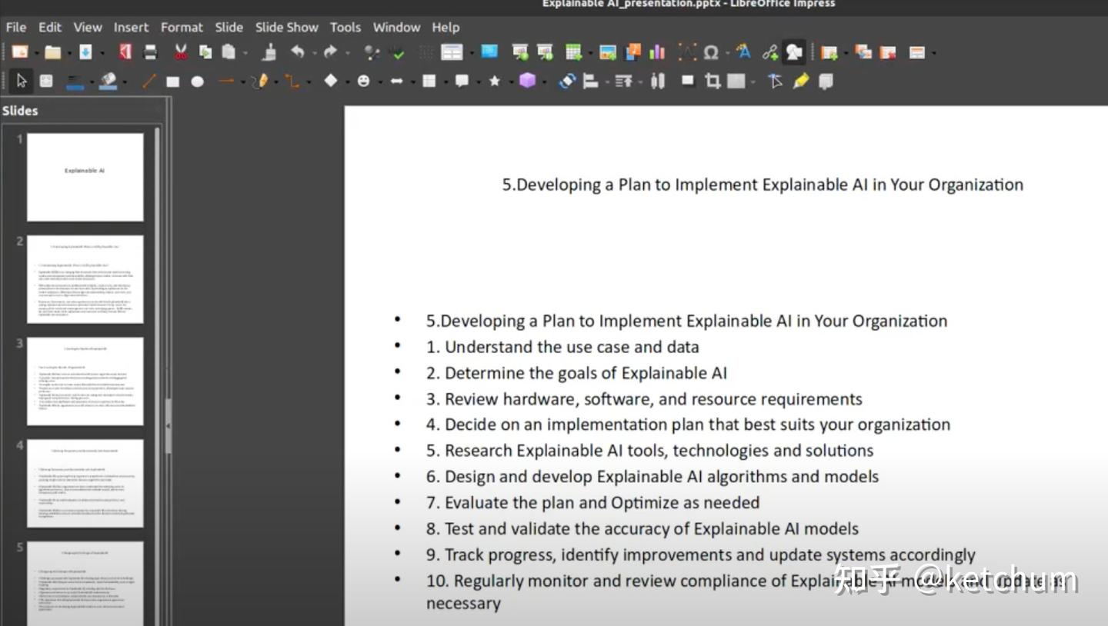Screen dimensions: 1108x626
Task: Select the rectangle drawing tool
Action: [173, 81]
